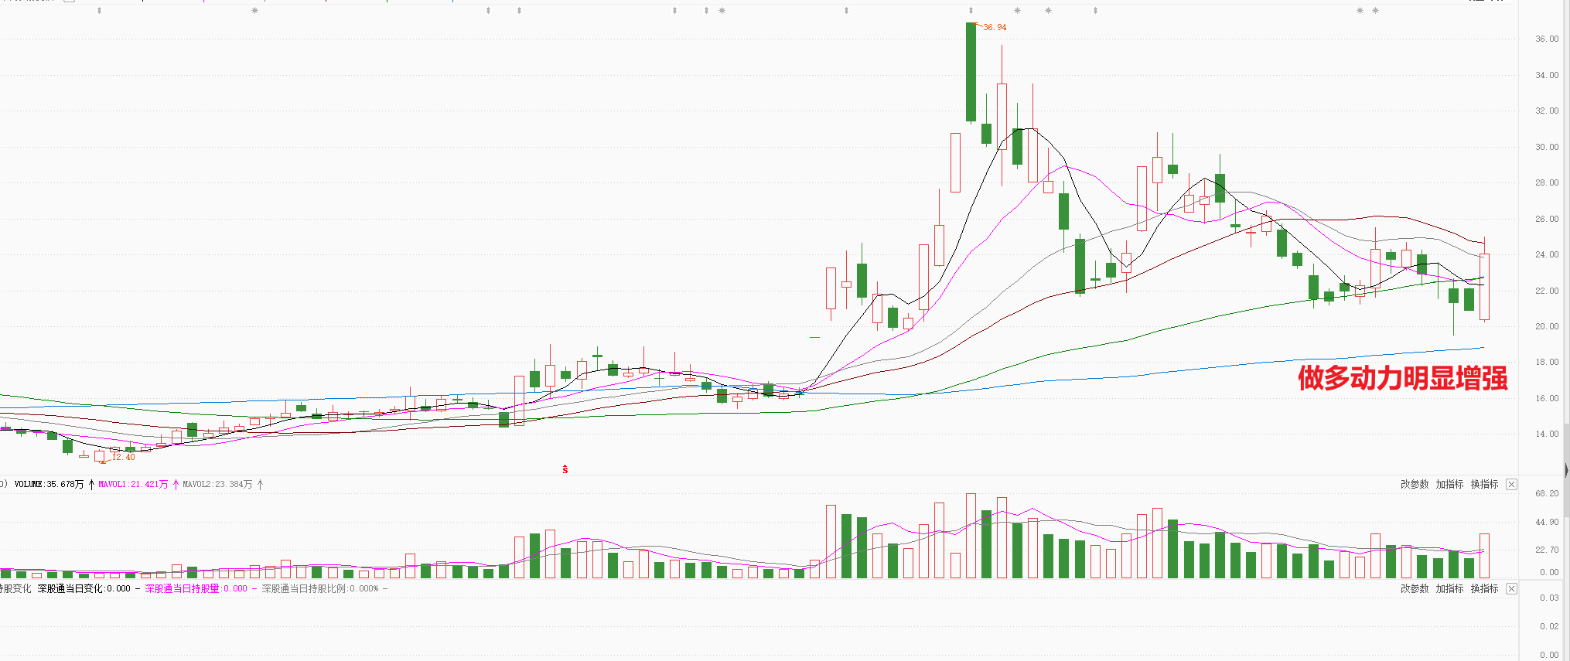Screen dimensions: 1570x661
Task: Click 加指标 in the 深股通 panel
Action: (x=1449, y=589)
